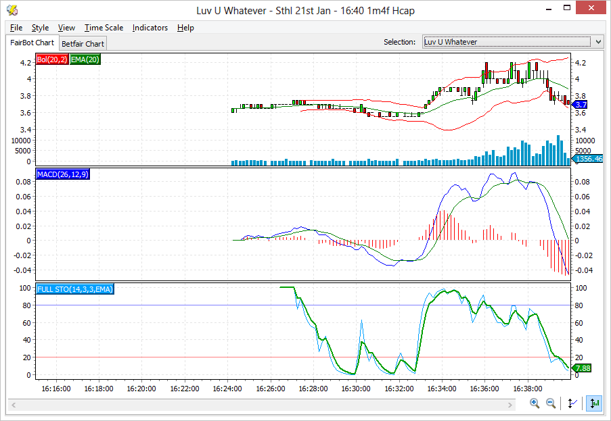This screenshot has height=421, width=611.
Task: Switch to line chart style icon
Action: (572, 403)
